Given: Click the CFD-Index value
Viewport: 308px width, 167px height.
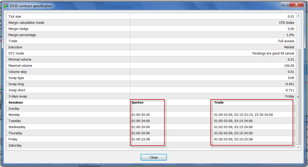Looking at the screenshot, I should (x=287, y=23).
